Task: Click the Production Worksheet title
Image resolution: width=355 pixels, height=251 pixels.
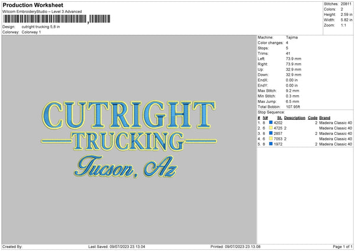Action: [x=33, y=5]
